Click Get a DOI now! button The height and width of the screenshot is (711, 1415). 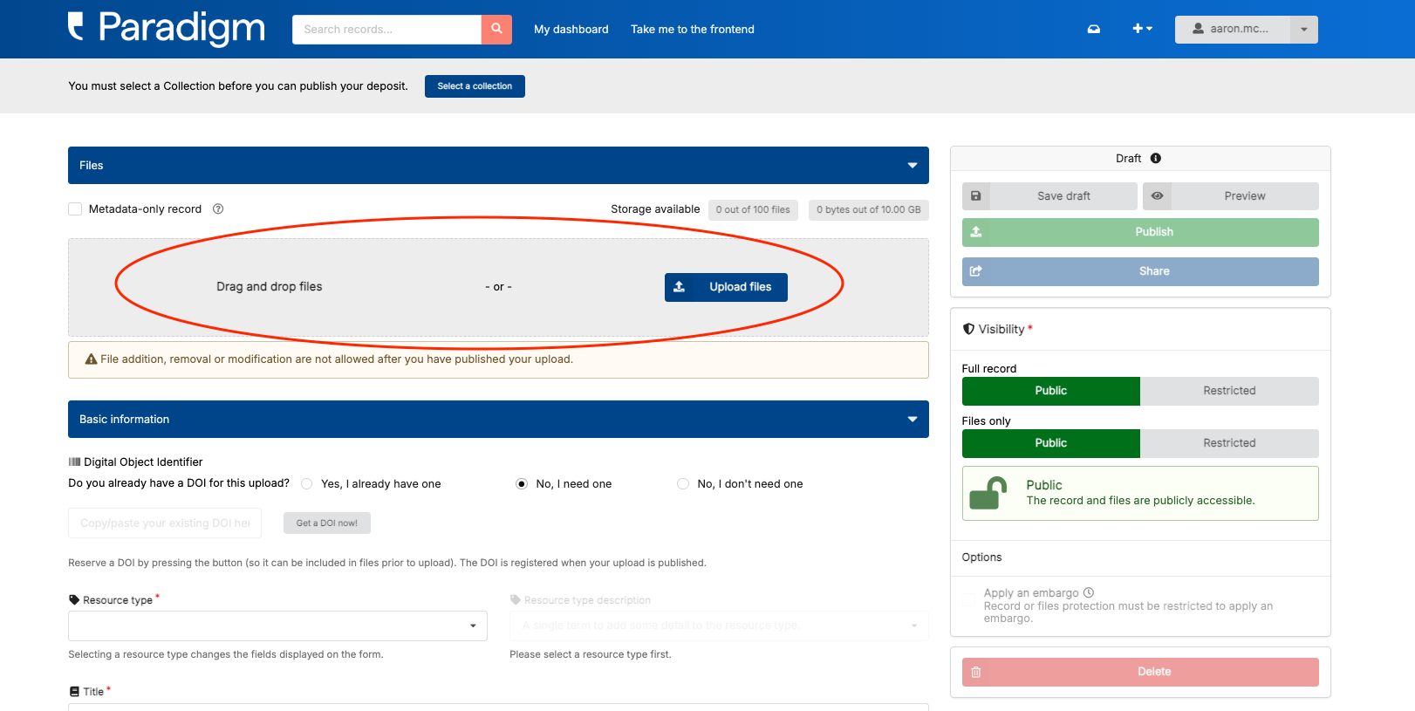327,523
